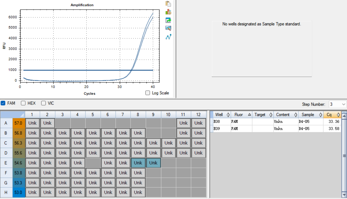This screenshot has height=199, width=347.
Task: Click the empty Target cell for E08
Action: tap(263, 122)
